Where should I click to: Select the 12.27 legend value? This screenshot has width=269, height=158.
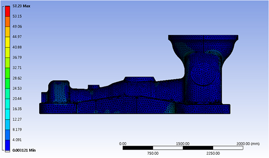17,119
